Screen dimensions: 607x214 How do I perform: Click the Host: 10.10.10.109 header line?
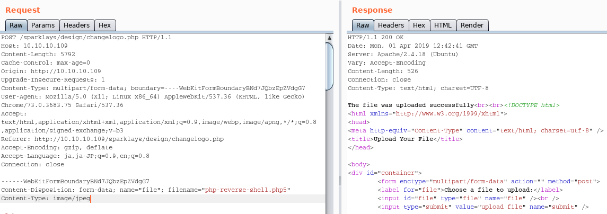click(34, 46)
